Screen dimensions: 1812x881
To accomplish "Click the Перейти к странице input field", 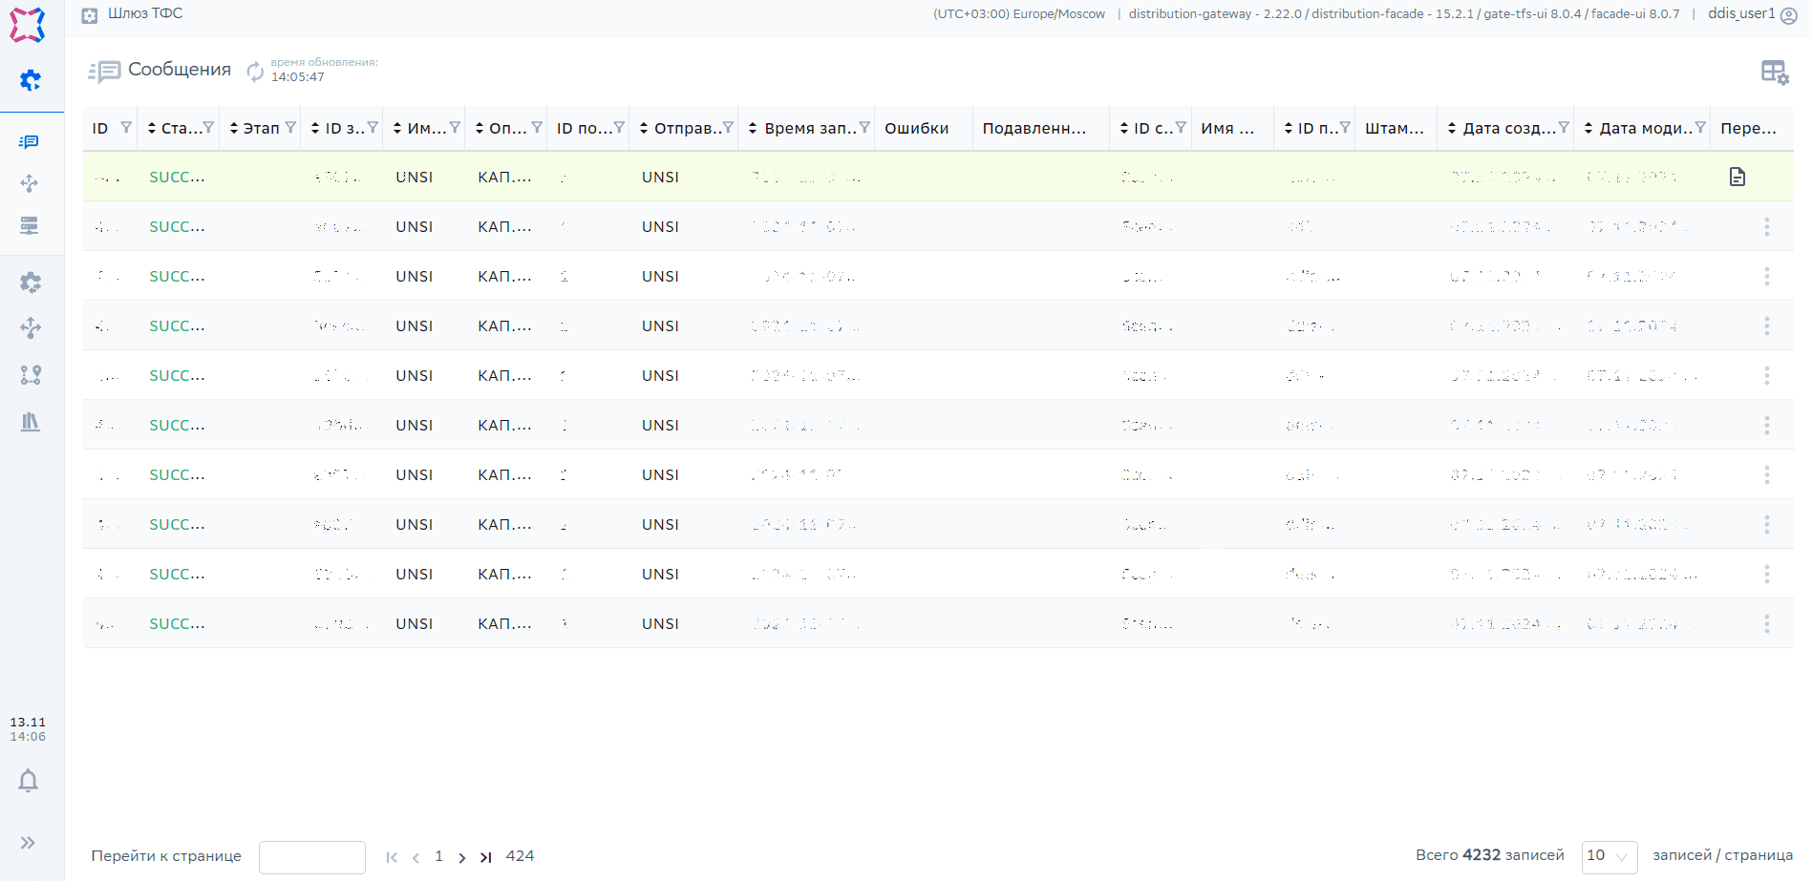I will (x=312, y=857).
